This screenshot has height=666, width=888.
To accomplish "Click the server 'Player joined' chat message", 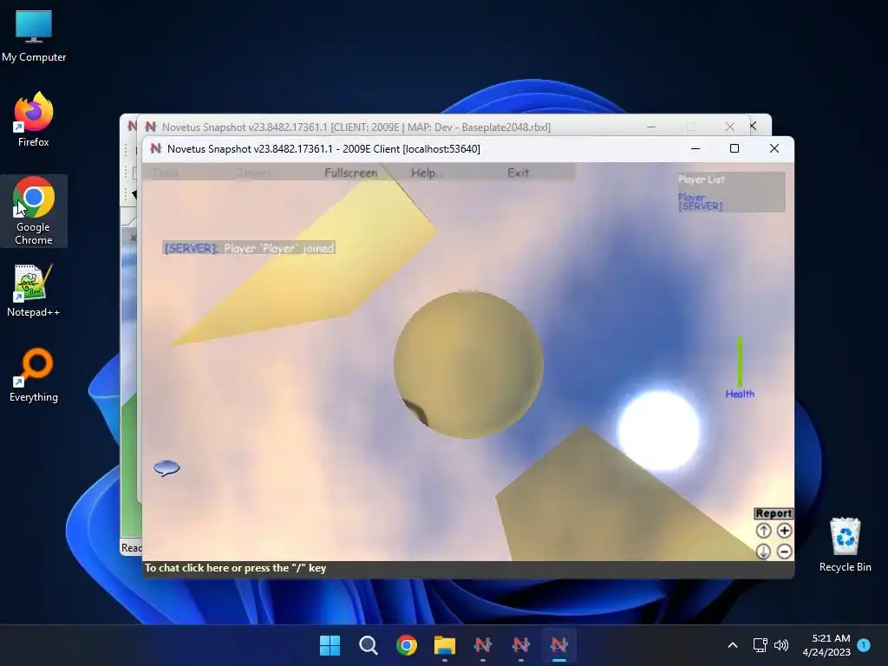I will [249, 248].
